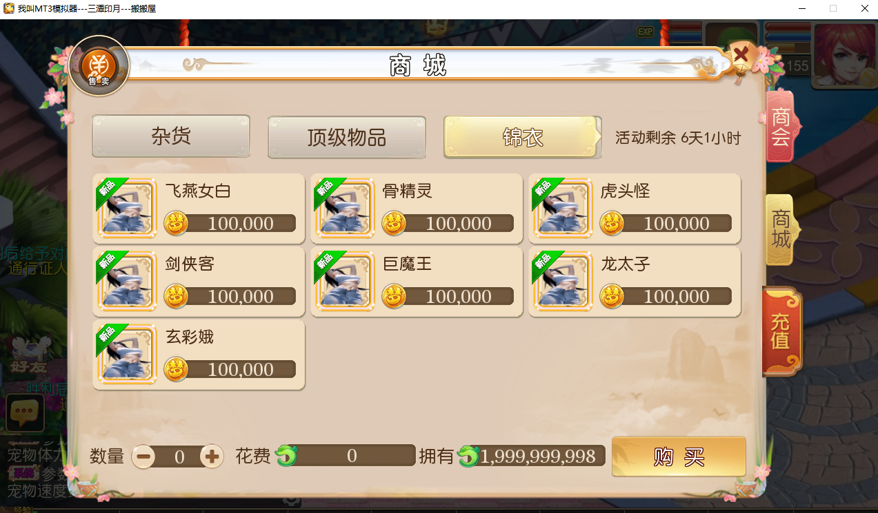Increase quantity with the plus button
Image resolution: width=878 pixels, height=513 pixels.
point(212,456)
